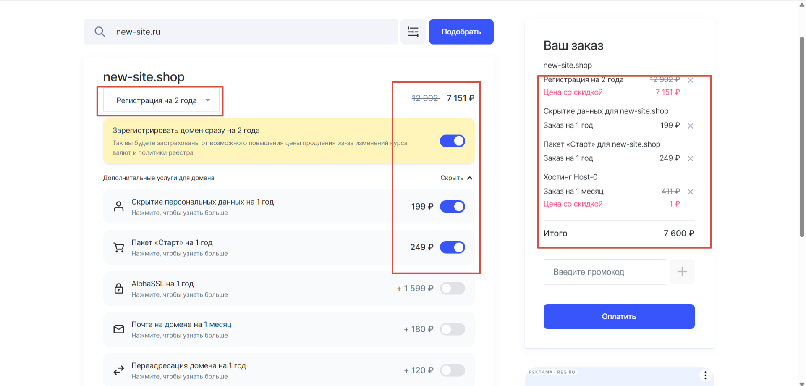Click the AlphaSSL padlock icon
The width and height of the screenshot is (806, 386).
[119, 289]
